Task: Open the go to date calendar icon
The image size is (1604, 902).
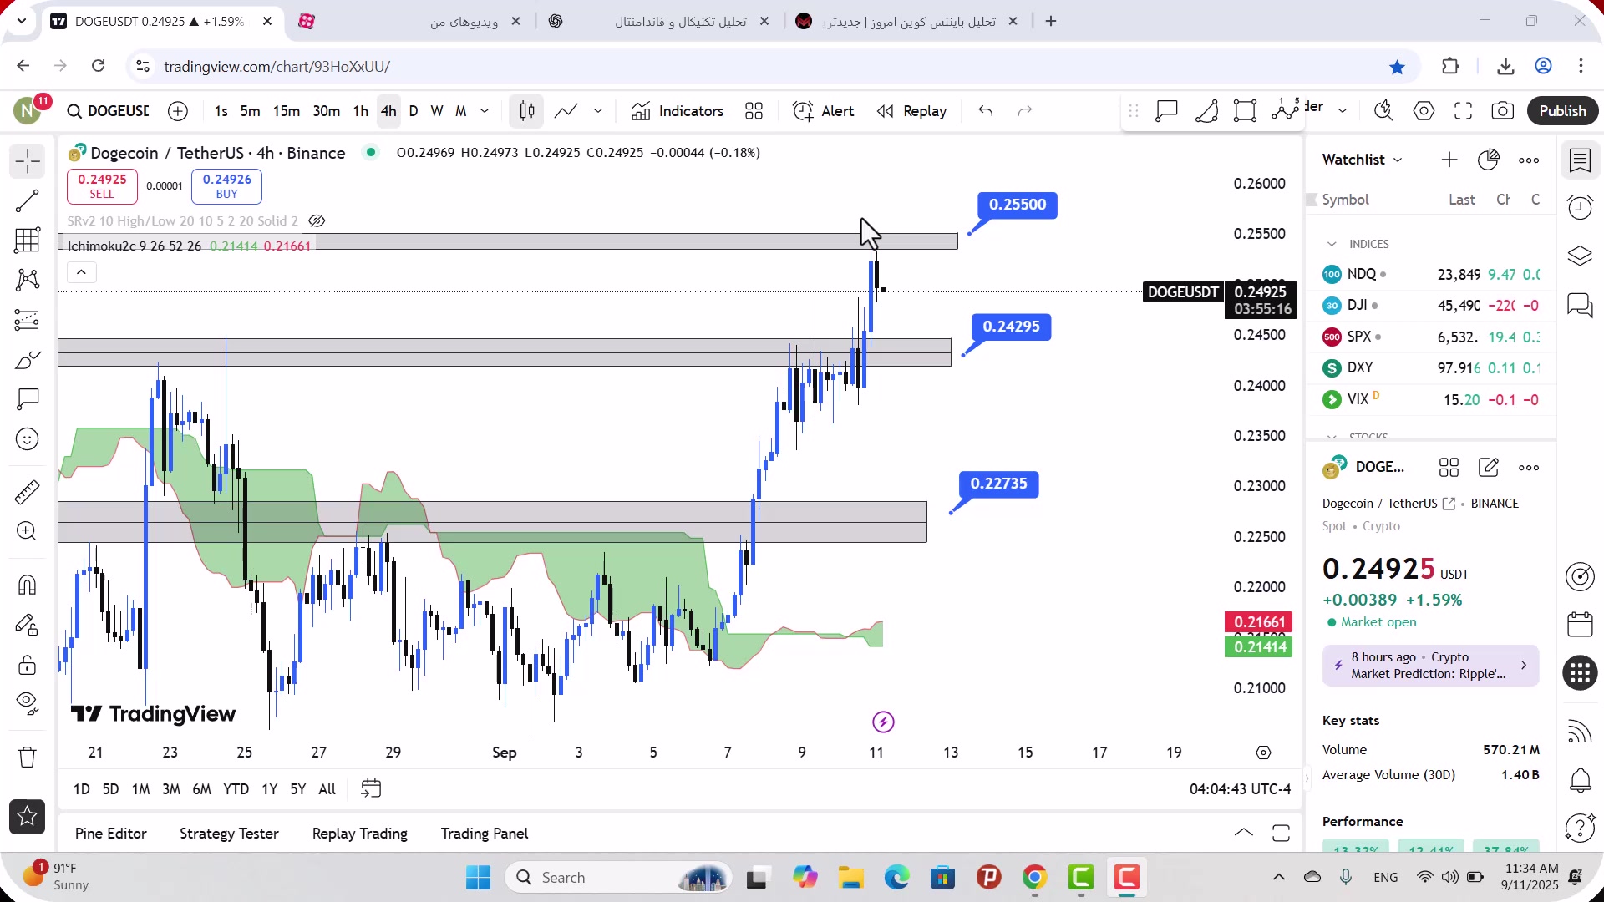Action: click(x=371, y=788)
